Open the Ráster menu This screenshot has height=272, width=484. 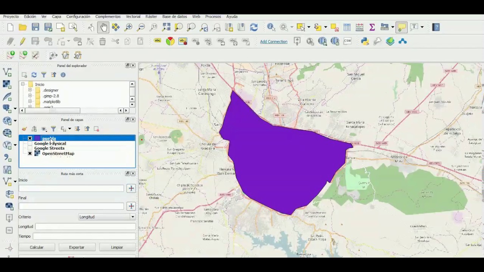[151, 17]
